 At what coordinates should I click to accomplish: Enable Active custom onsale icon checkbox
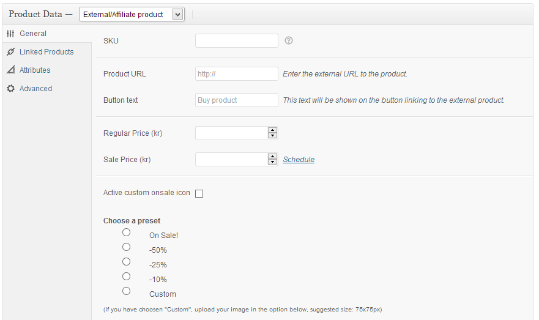[x=199, y=193]
